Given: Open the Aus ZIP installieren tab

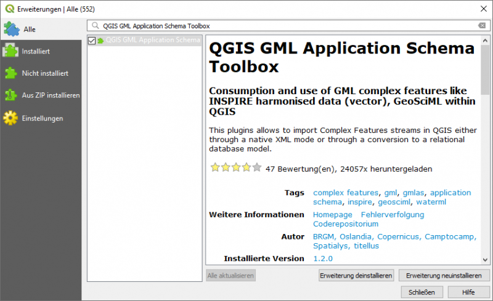Looking at the screenshot, I should pyautogui.click(x=41, y=95).
